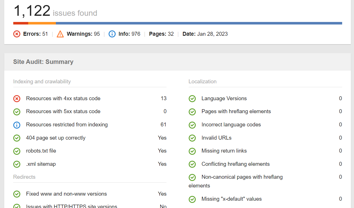Viewport: 354px width, 208px height.
Task: Click error icon beside Resources with 4xx status
Action: click(x=17, y=99)
